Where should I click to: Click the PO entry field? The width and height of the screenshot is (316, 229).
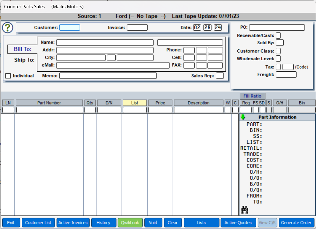coord(277,27)
